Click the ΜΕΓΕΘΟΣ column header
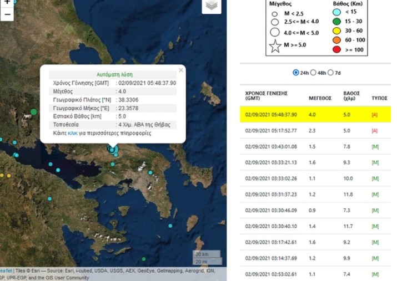 tap(320, 98)
